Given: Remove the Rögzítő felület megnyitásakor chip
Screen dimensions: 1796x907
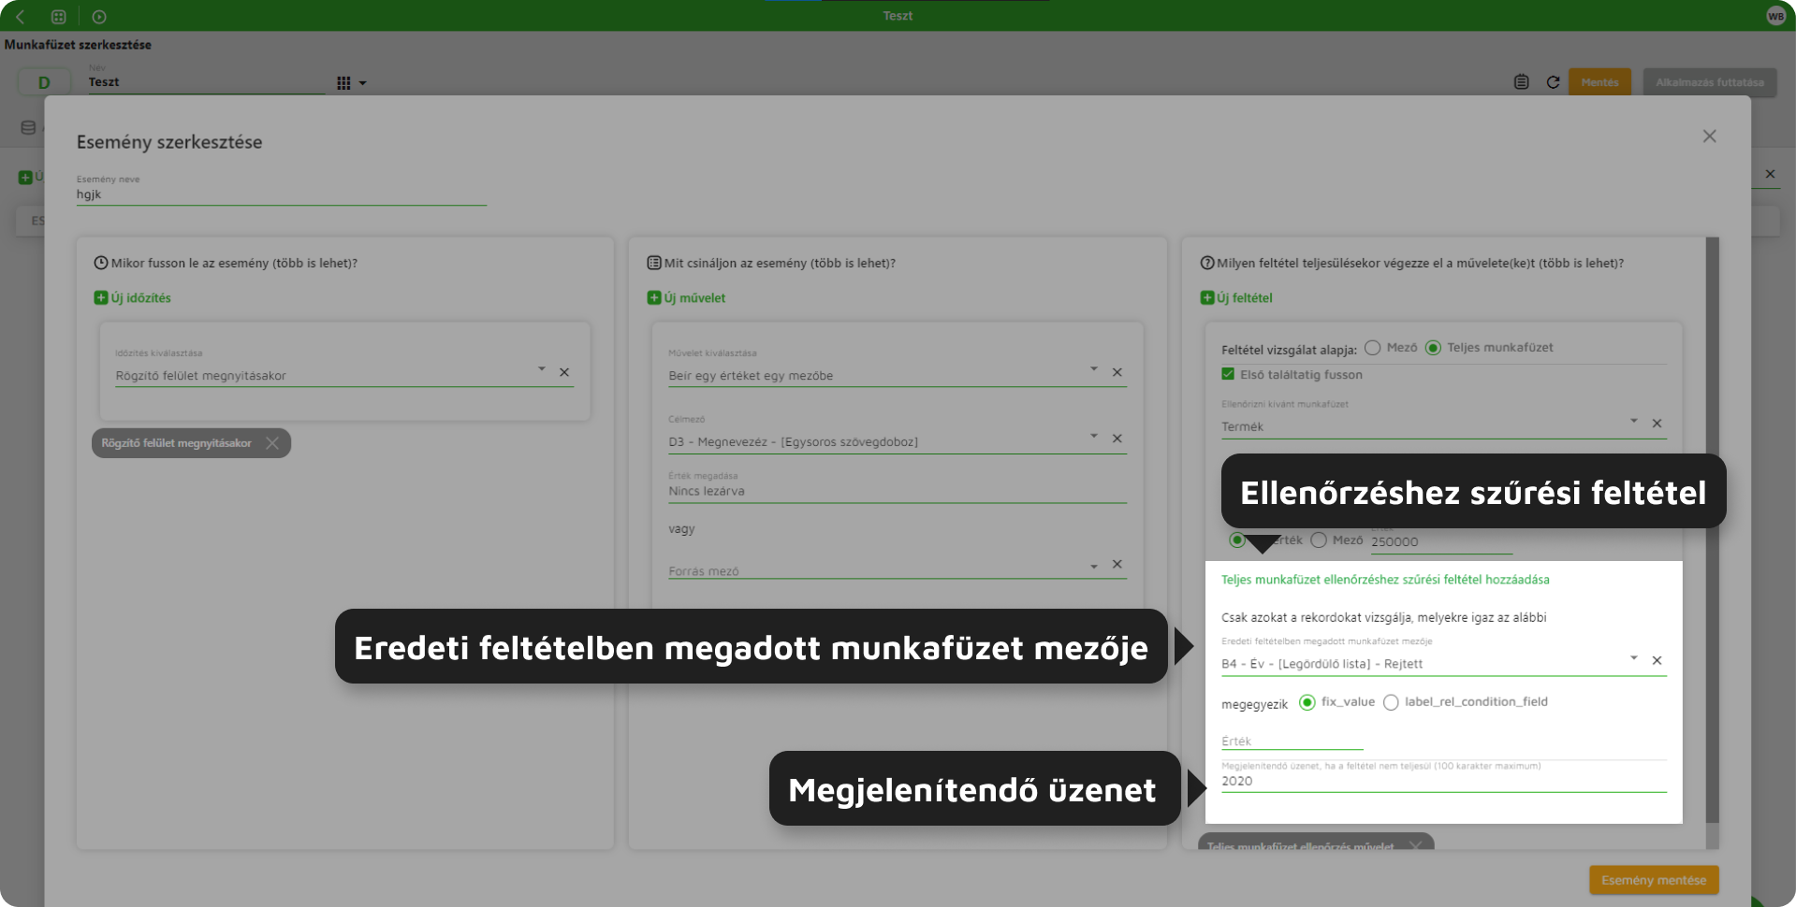Looking at the screenshot, I should coord(272,443).
